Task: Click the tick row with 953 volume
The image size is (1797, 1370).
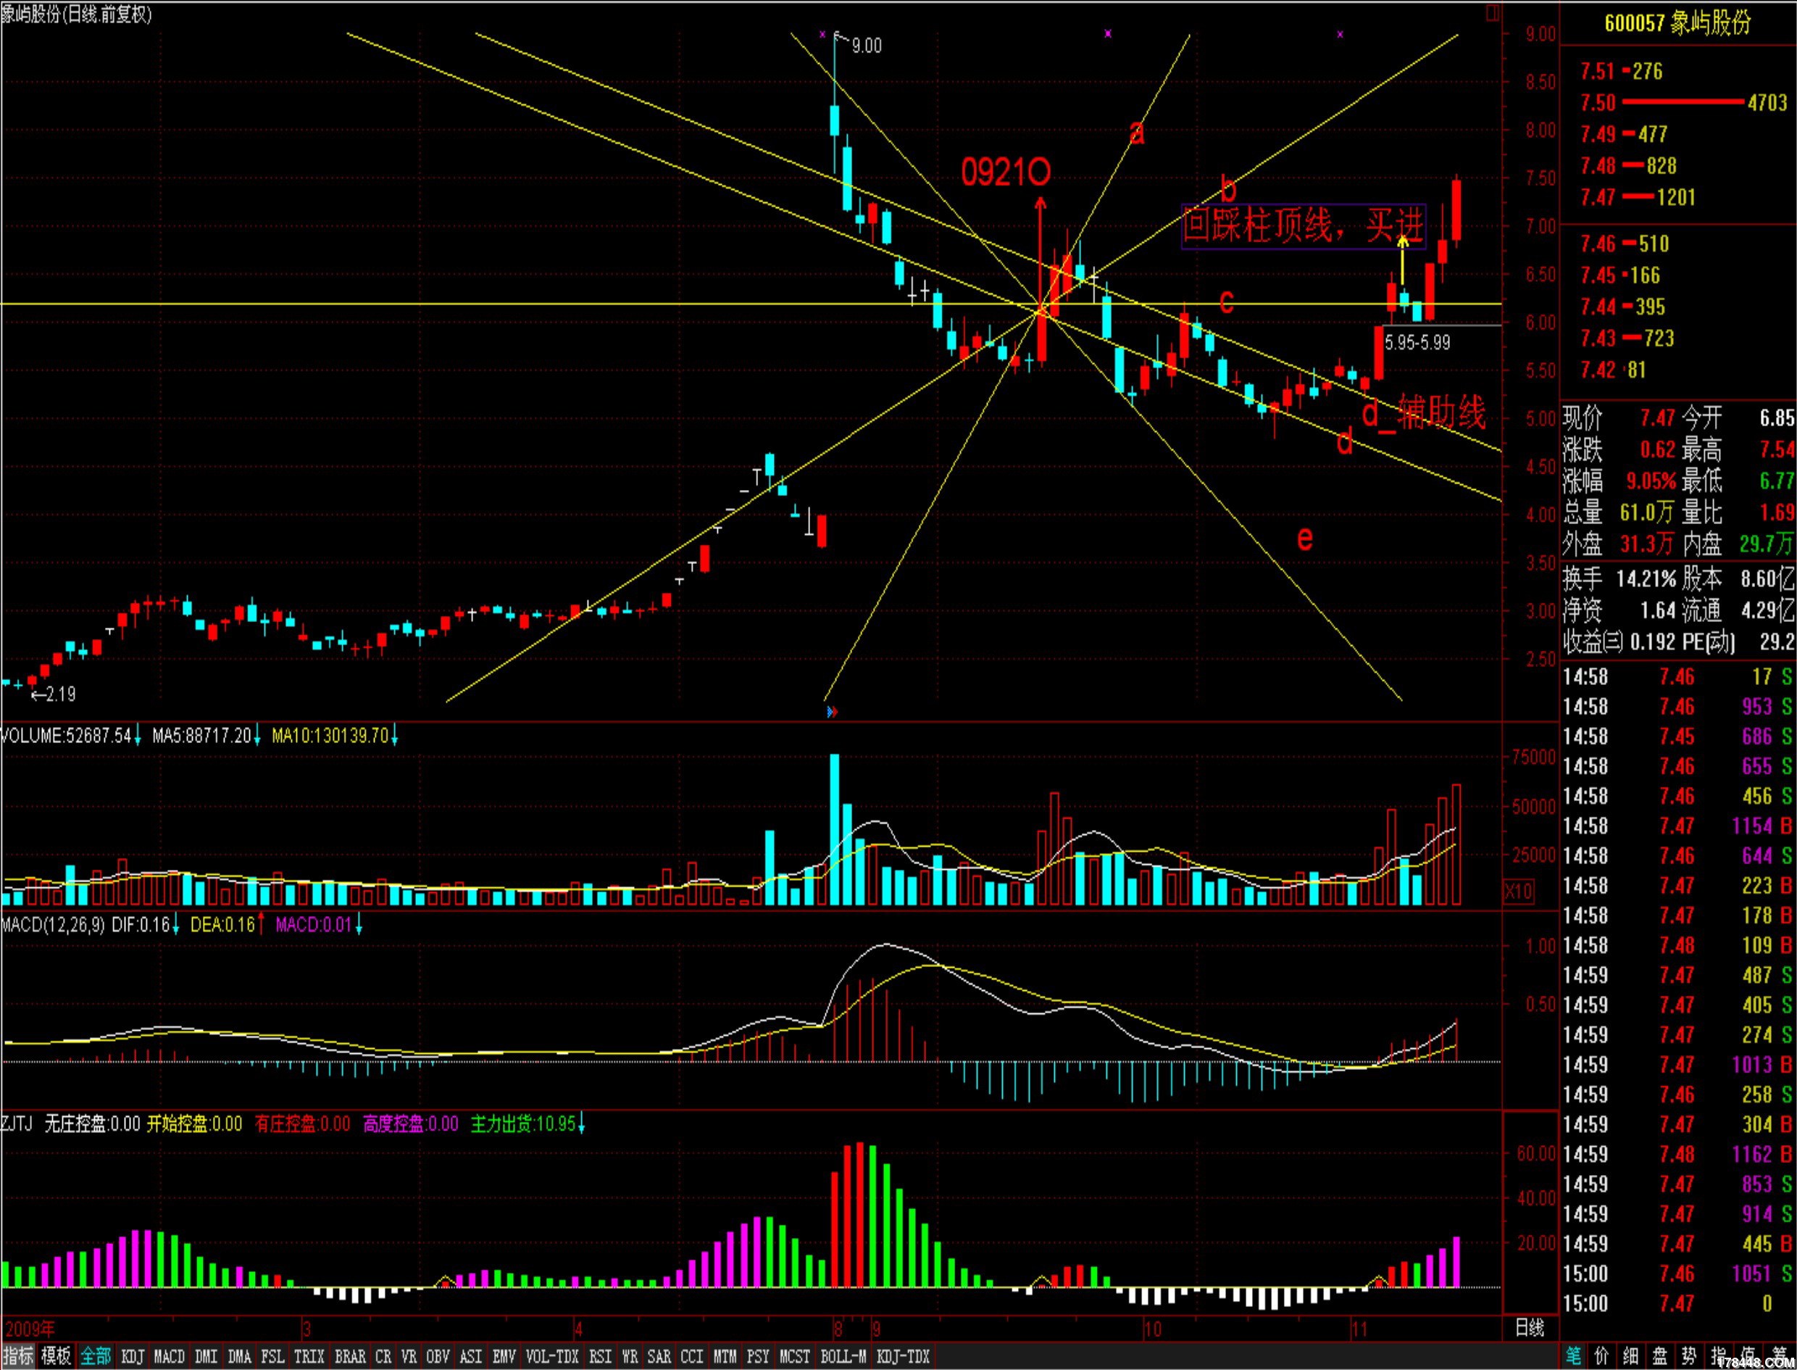Action: click(1678, 706)
